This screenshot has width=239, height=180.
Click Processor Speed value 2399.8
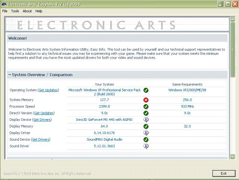(104, 106)
